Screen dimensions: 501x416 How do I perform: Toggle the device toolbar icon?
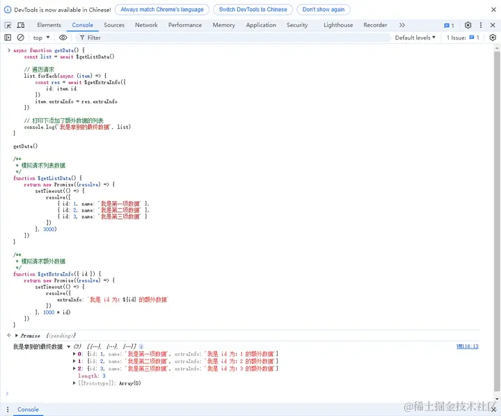tap(21, 25)
